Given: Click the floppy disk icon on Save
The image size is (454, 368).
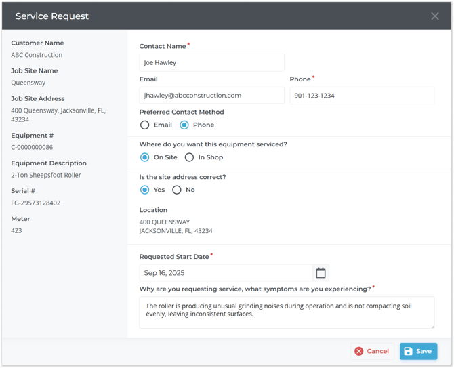Looking at the screenshot, I should click(x=408, y=351).
